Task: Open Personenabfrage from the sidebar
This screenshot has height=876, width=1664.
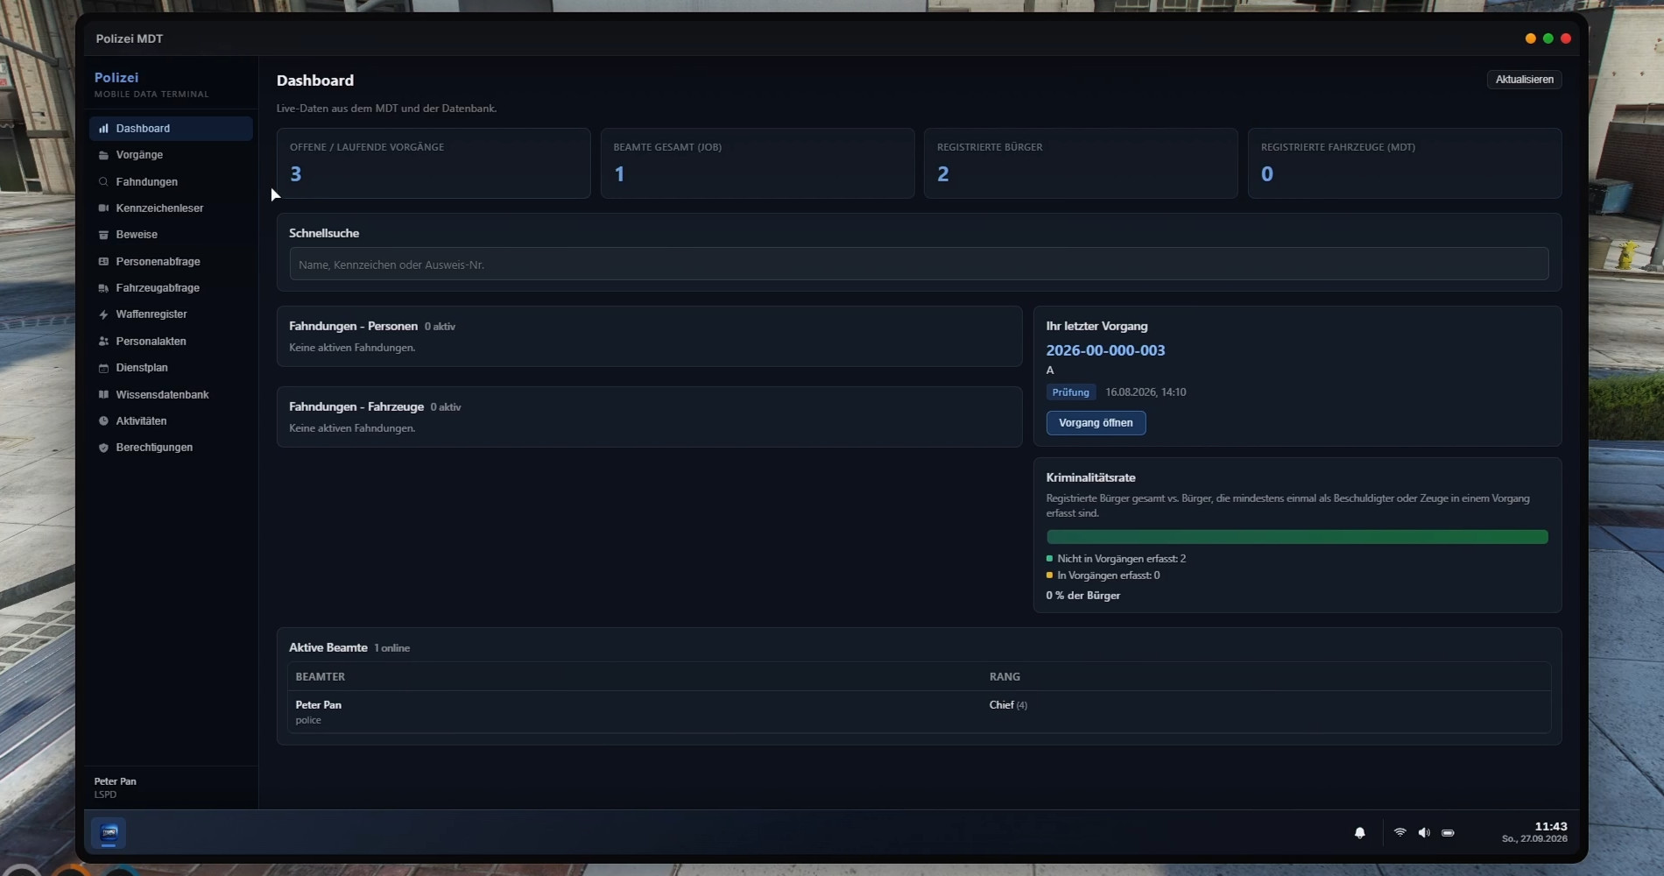Action: tap(171, 262)
